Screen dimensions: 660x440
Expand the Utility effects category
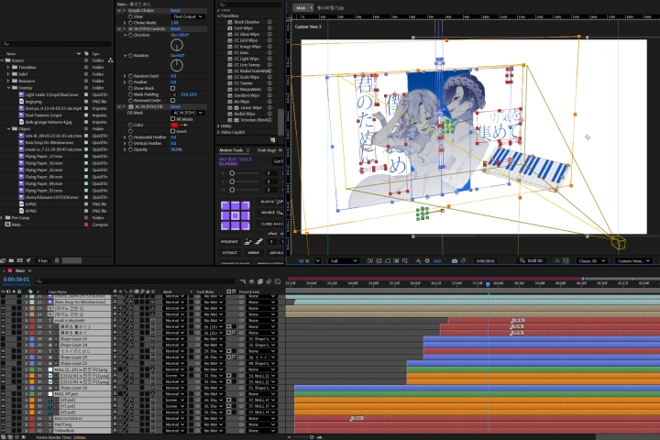(218, 126)
